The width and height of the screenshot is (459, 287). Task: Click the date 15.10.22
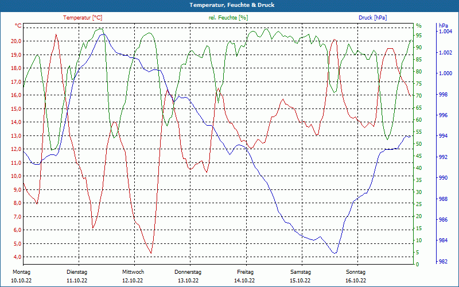(300, 281)
